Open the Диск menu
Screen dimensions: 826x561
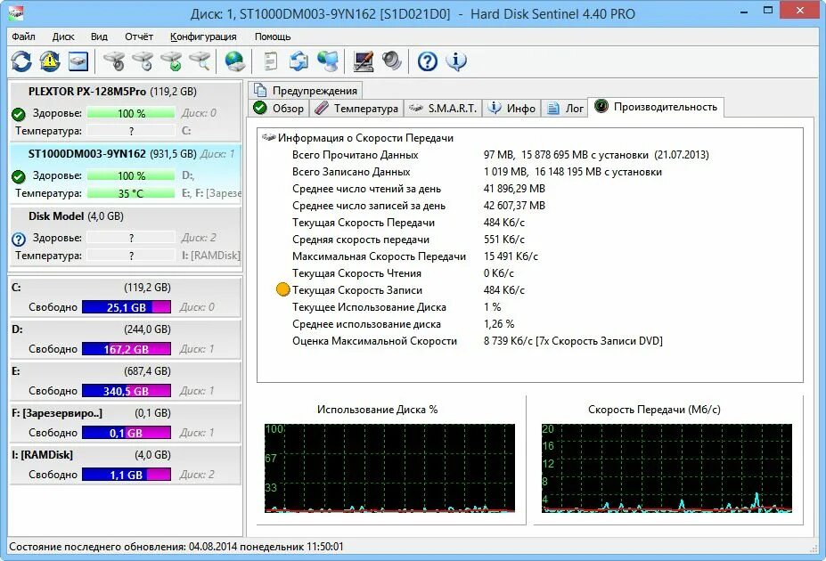point(63,37)
